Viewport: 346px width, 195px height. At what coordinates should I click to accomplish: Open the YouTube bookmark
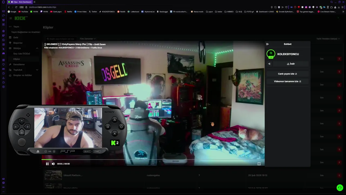click(x=23, y=12)
